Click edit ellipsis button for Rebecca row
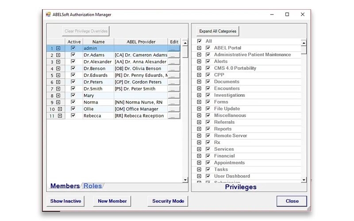This screenshot has width=354, height=221. 174,116
